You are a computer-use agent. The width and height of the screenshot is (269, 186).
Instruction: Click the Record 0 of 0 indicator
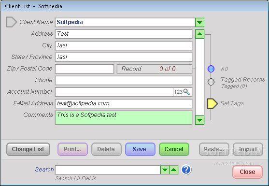pyautogui.click(x=155, y=69)
